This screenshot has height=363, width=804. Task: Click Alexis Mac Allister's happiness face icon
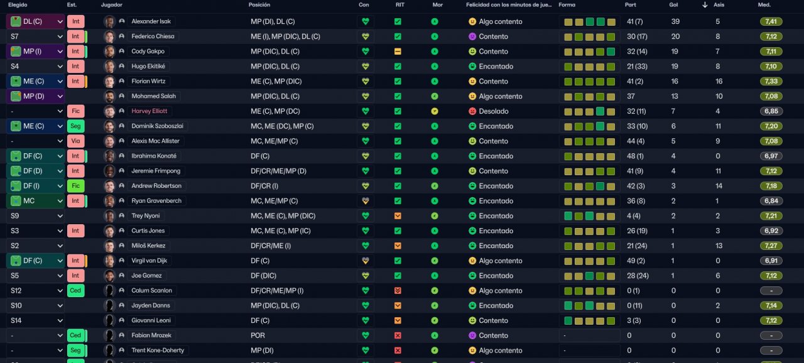[x=472, y=141]
